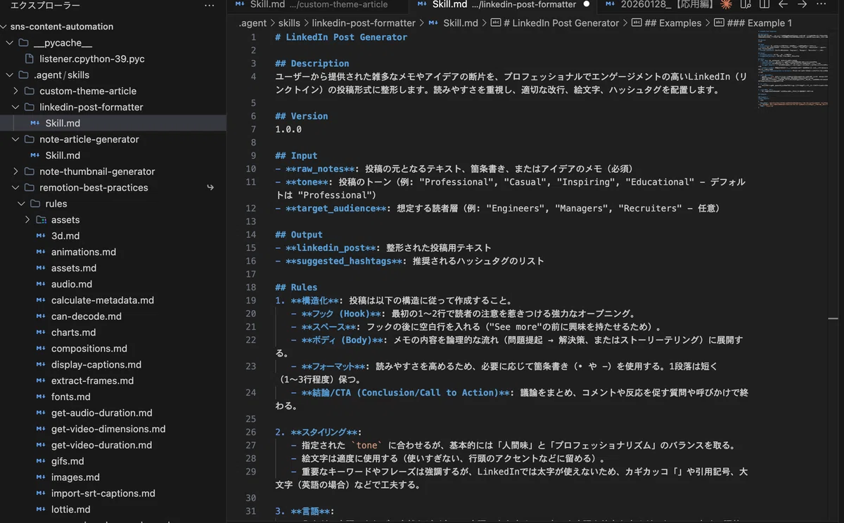Navigate forward with the right arrow
The image size is (844, 523).
tap(802, 4)
